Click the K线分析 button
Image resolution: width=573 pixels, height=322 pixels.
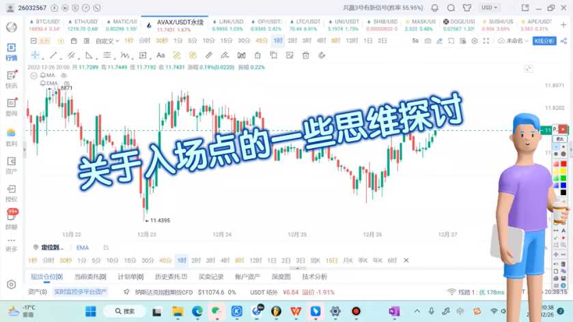pos(544,41)
